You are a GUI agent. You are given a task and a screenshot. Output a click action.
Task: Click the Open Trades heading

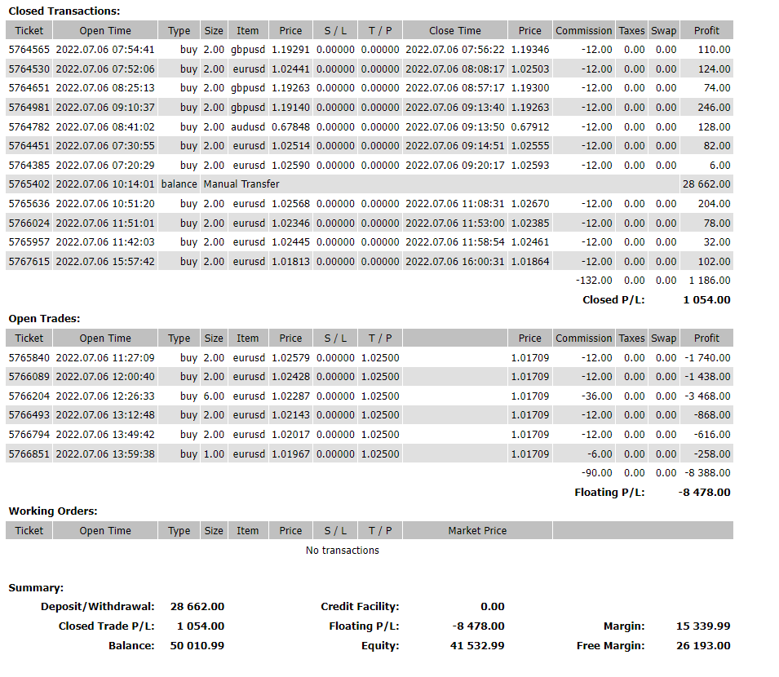44,319
